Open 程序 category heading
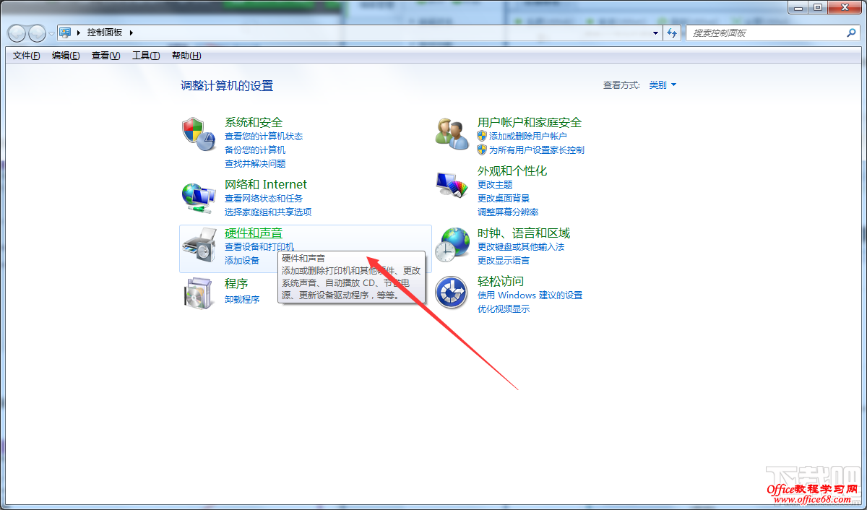Screen dimensions: 867x510 coord(236,284)
